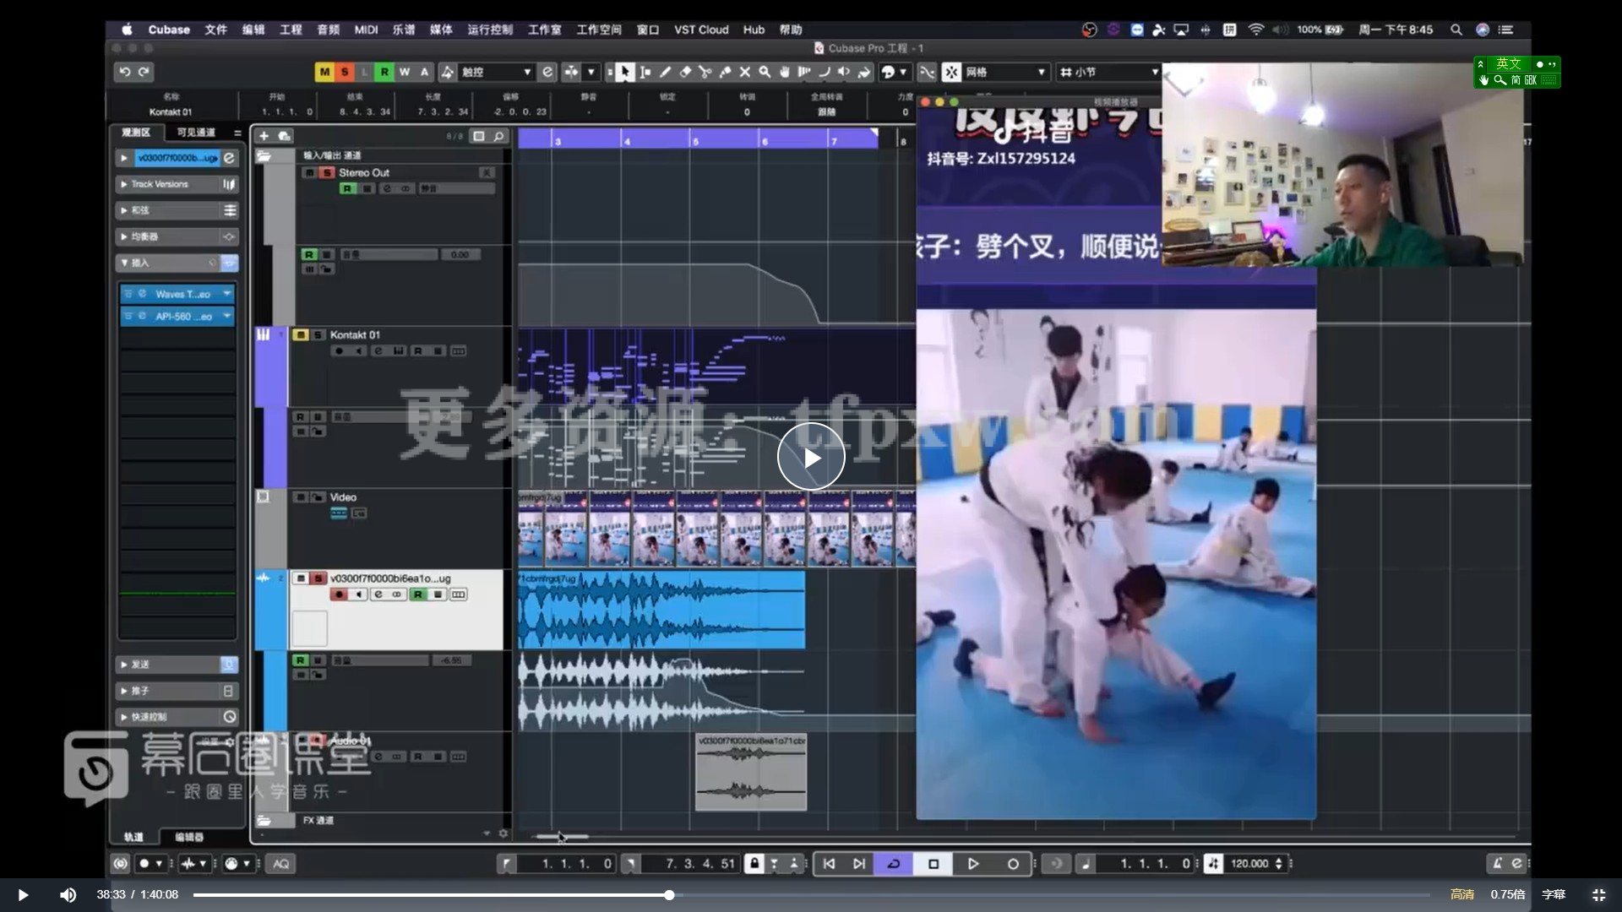
Task: Open the MIDI menu in menu bar
Action: pos(365,30)
